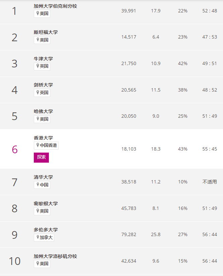Image resolution: width=223 pixels, height=276 pixels.
Task: Open the 加州大学伯克利分校 university link
Action: [55, 6]
